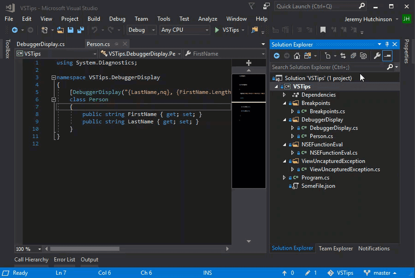Toggle Preview Selected Items button in Solution Explorer

pos(387,56)
